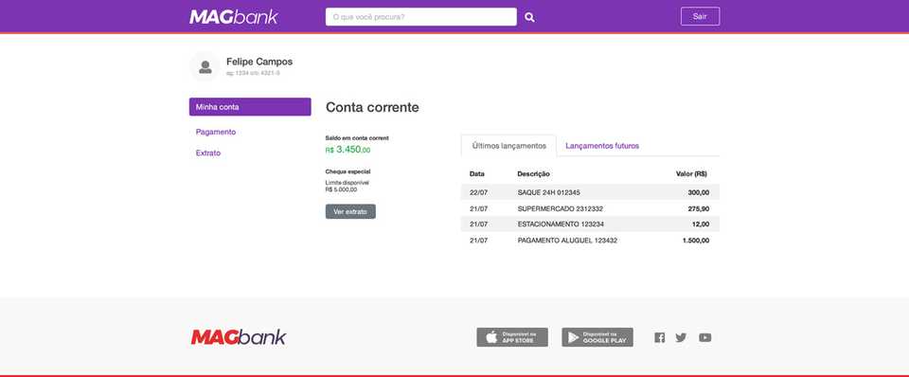Click the Ver extrato button
The width and height of the screenshot is (909, 377).
(x=350, y=211)
